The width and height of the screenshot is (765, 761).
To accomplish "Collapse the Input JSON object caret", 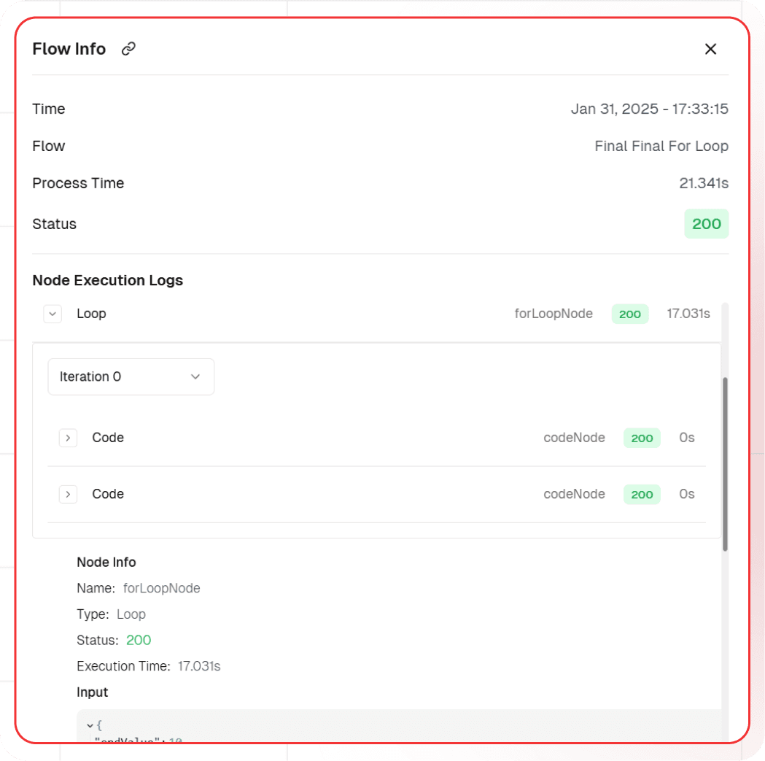I will pos(90,725).
